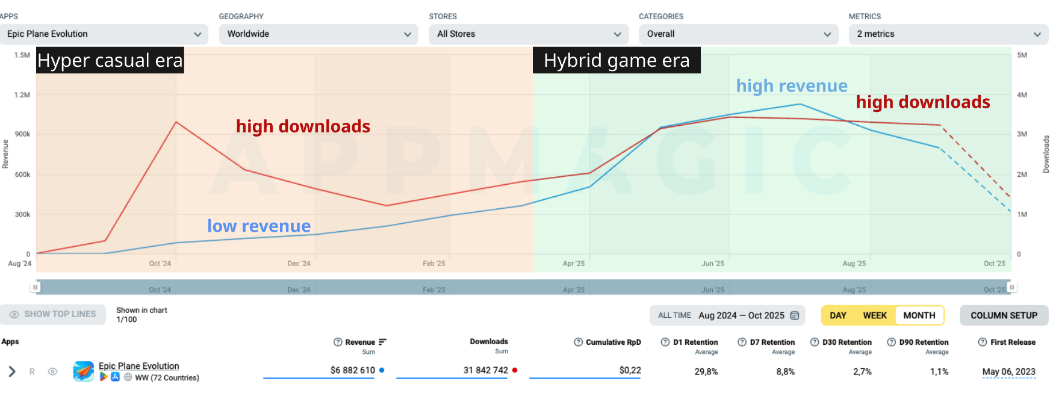Toggle the Show Top Lines button
Image resolution: width=1053 pixels, height=393 pixels.
tap(53, 314)
